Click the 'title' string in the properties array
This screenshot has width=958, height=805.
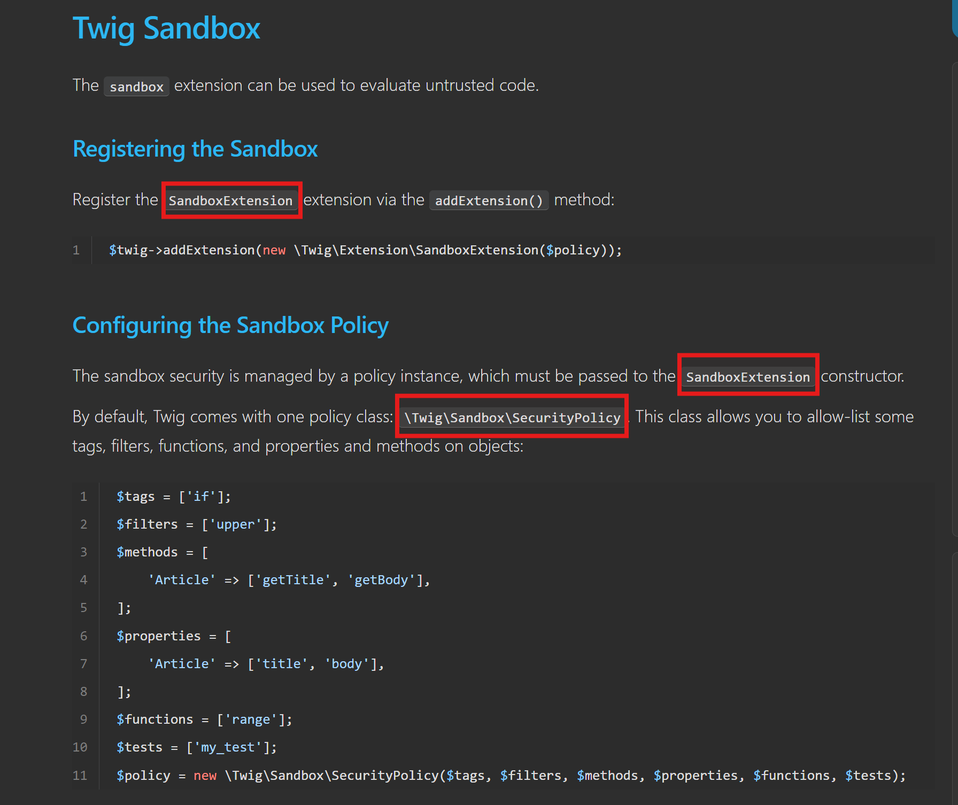[282, 664]
